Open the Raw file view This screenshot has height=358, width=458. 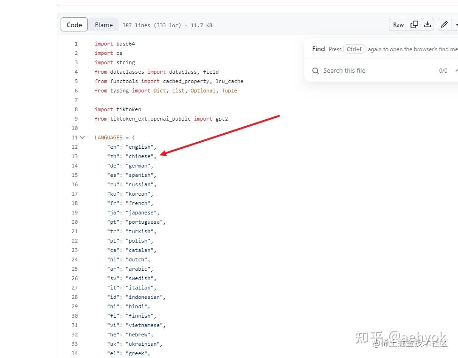coord(398,25)
